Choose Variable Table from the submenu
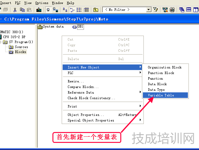This screenshot has width=199, height=150. click(x=161, y=95)
